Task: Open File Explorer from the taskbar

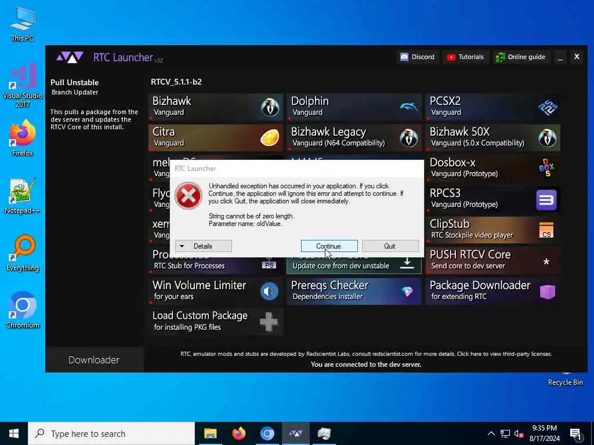Action: [210, 433]
